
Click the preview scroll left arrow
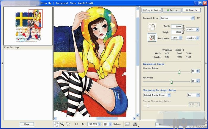pyautogui.click(x=55, y=118)
